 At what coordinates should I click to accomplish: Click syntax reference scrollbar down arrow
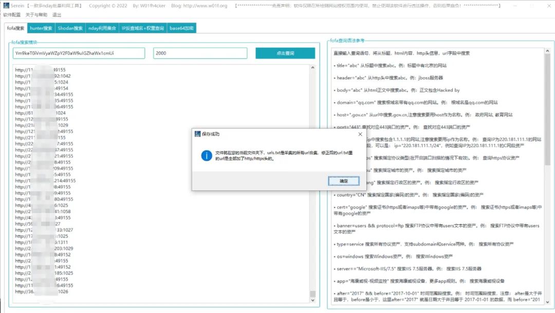(548, 302)
